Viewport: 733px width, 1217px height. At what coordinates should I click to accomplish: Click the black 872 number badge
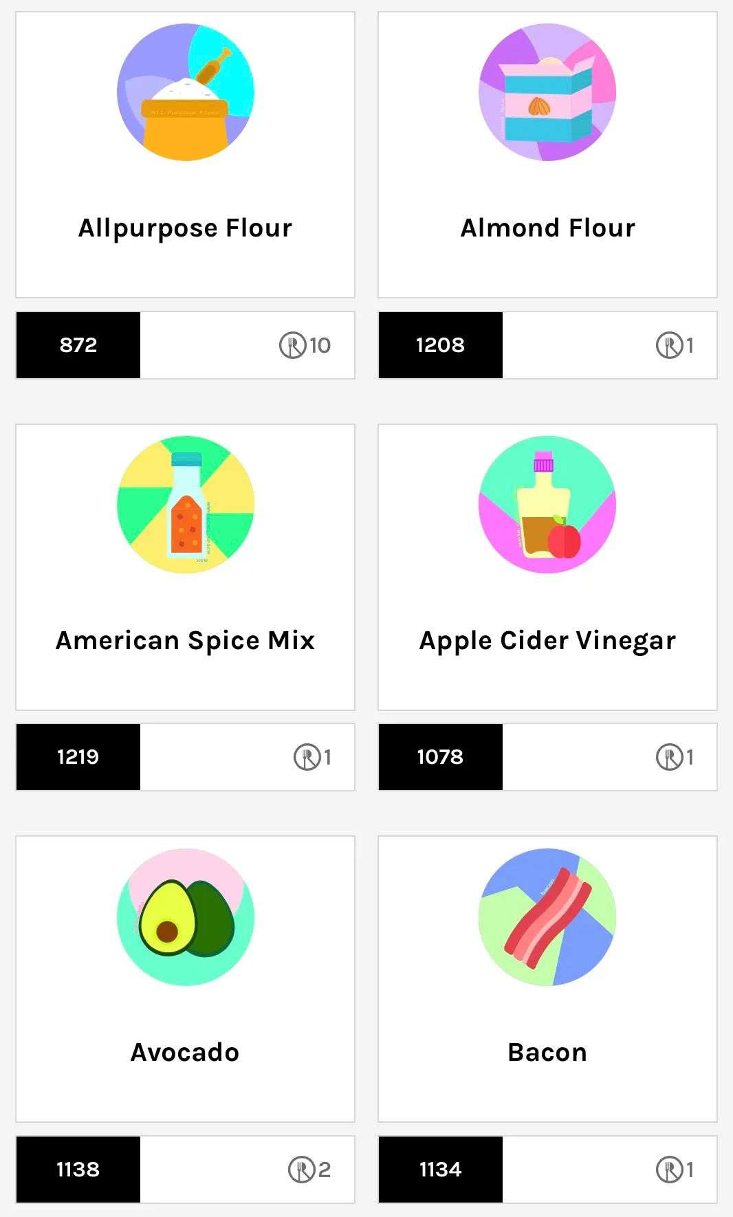(x=78, y=345)
